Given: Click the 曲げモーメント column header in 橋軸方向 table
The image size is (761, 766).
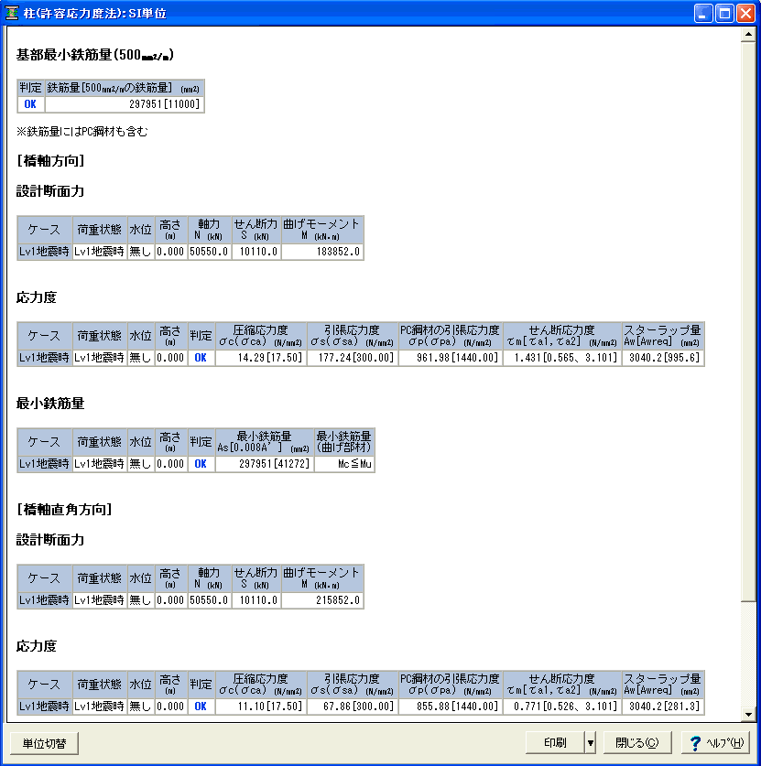Looking at the screenshot, I should click(322, 230).
